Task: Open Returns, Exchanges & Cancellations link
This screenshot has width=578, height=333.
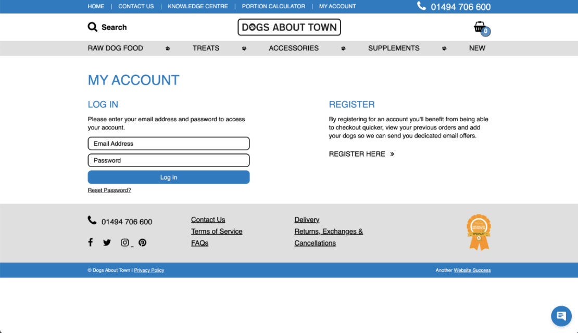Action: click(x=329, y=237)
